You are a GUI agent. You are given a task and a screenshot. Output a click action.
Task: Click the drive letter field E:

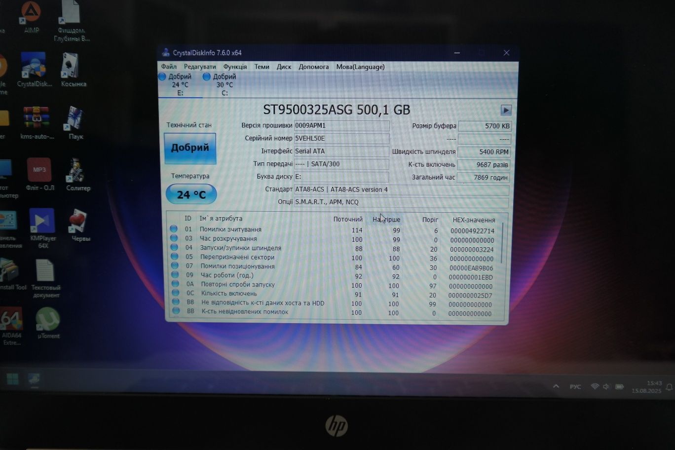click(x=341, y=177)
